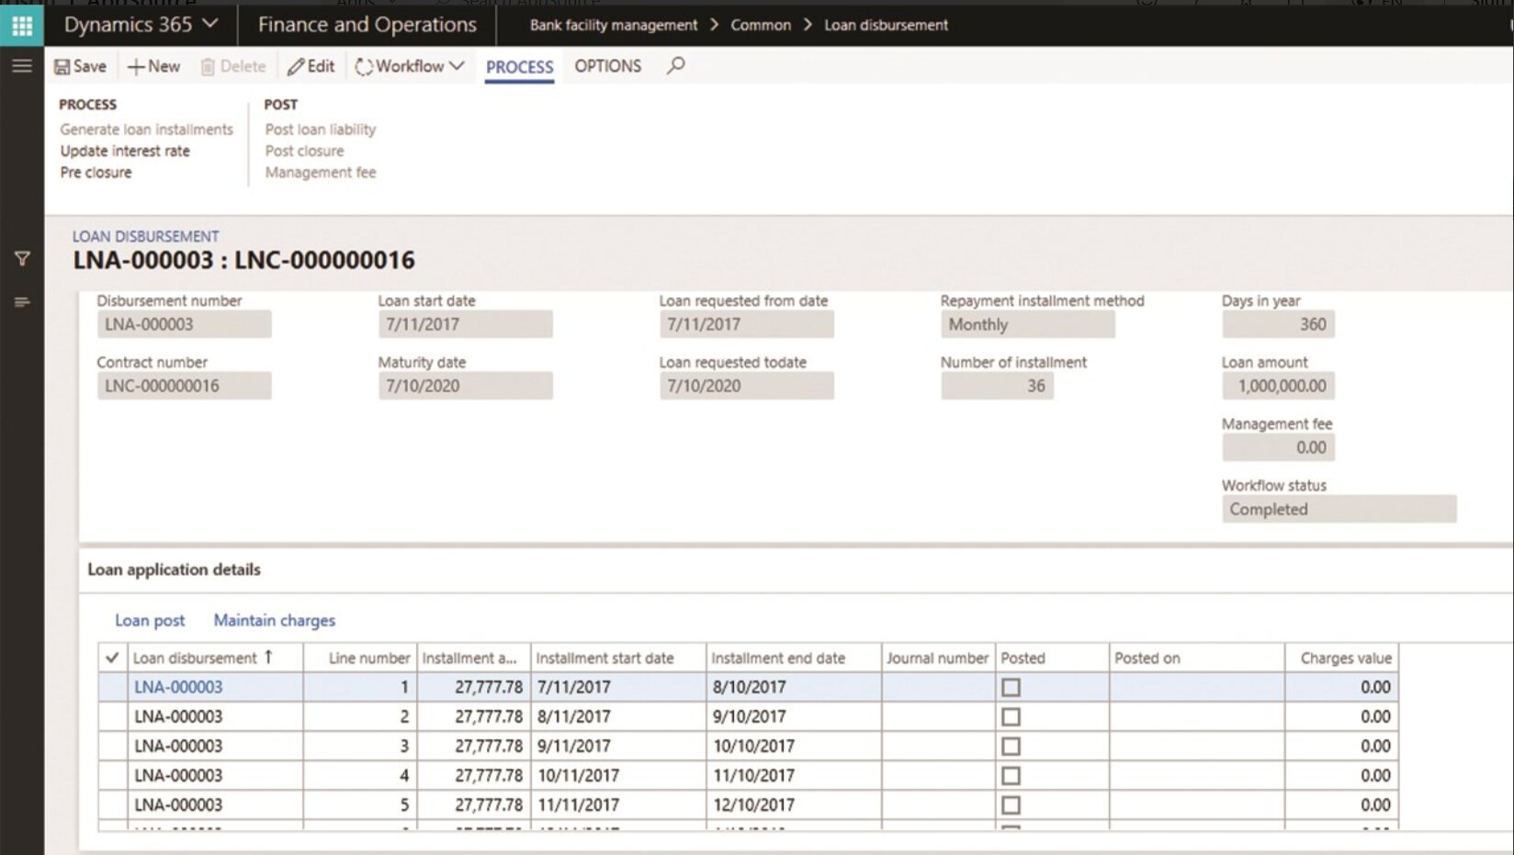
Task: Click the Loan amount field
Action: (x=1278, y=386)
